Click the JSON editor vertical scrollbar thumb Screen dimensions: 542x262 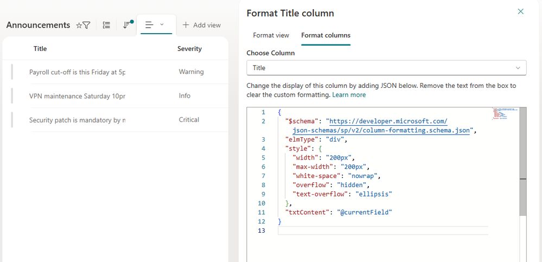(x=522, y=161)
